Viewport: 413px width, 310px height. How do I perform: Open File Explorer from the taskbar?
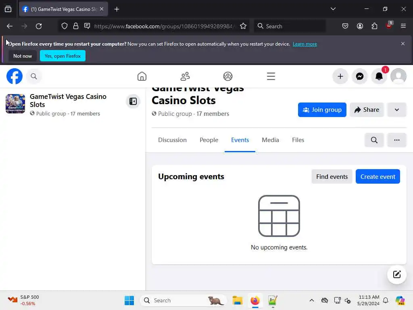pos(237,300)
